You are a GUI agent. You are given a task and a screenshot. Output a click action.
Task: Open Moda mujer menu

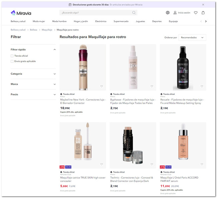[39, 21]
